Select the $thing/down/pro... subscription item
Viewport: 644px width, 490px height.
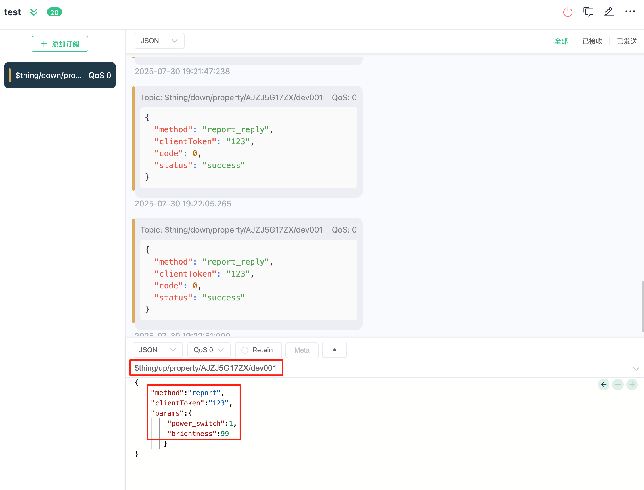click(x=60, y=75)
